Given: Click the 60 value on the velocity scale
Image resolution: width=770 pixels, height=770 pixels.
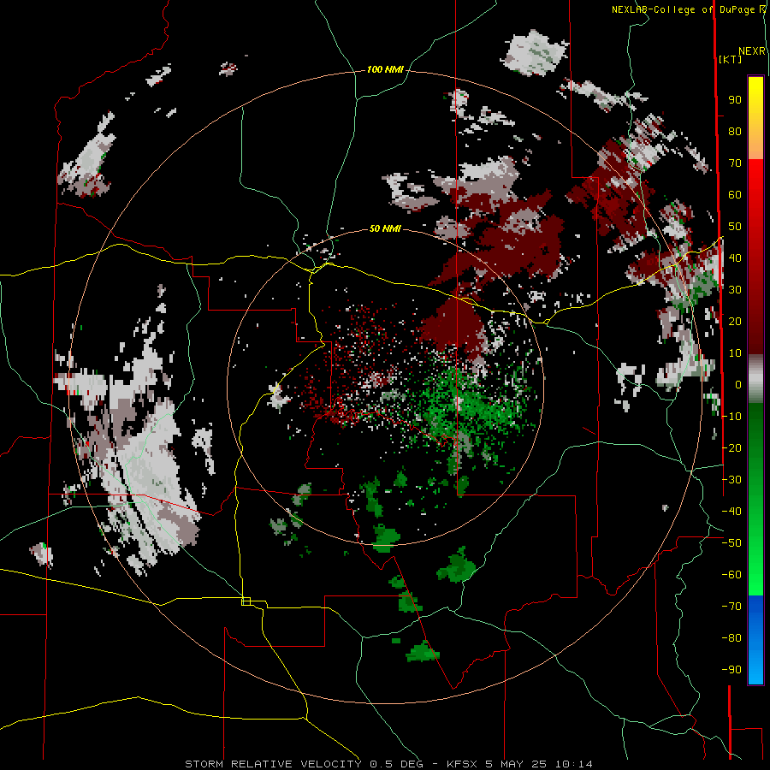Looking at the screenshot, I should click(x=735, y=195).
